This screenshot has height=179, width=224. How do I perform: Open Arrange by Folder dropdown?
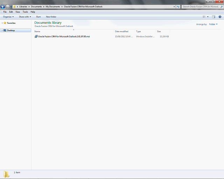[213, 24]
